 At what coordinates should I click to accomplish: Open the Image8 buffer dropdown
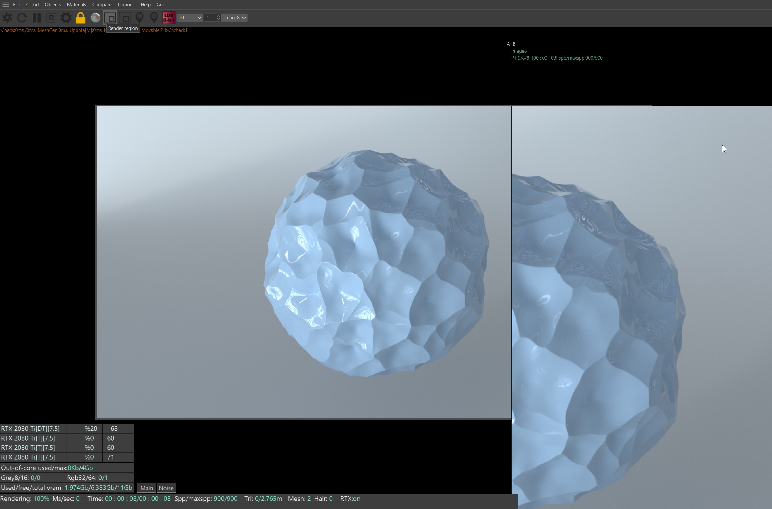coord(234,18)
